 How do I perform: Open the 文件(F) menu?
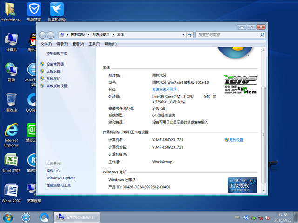coord(46,44)
